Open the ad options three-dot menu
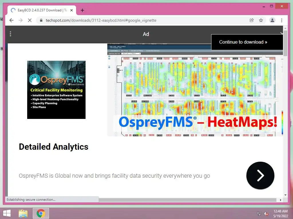The height and width of the screenshot is (219, 293). (11, 34)
